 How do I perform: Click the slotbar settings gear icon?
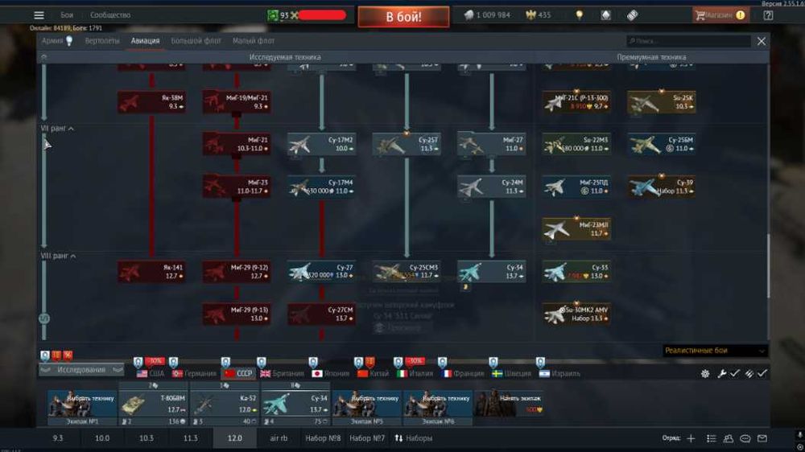point(705,373)
